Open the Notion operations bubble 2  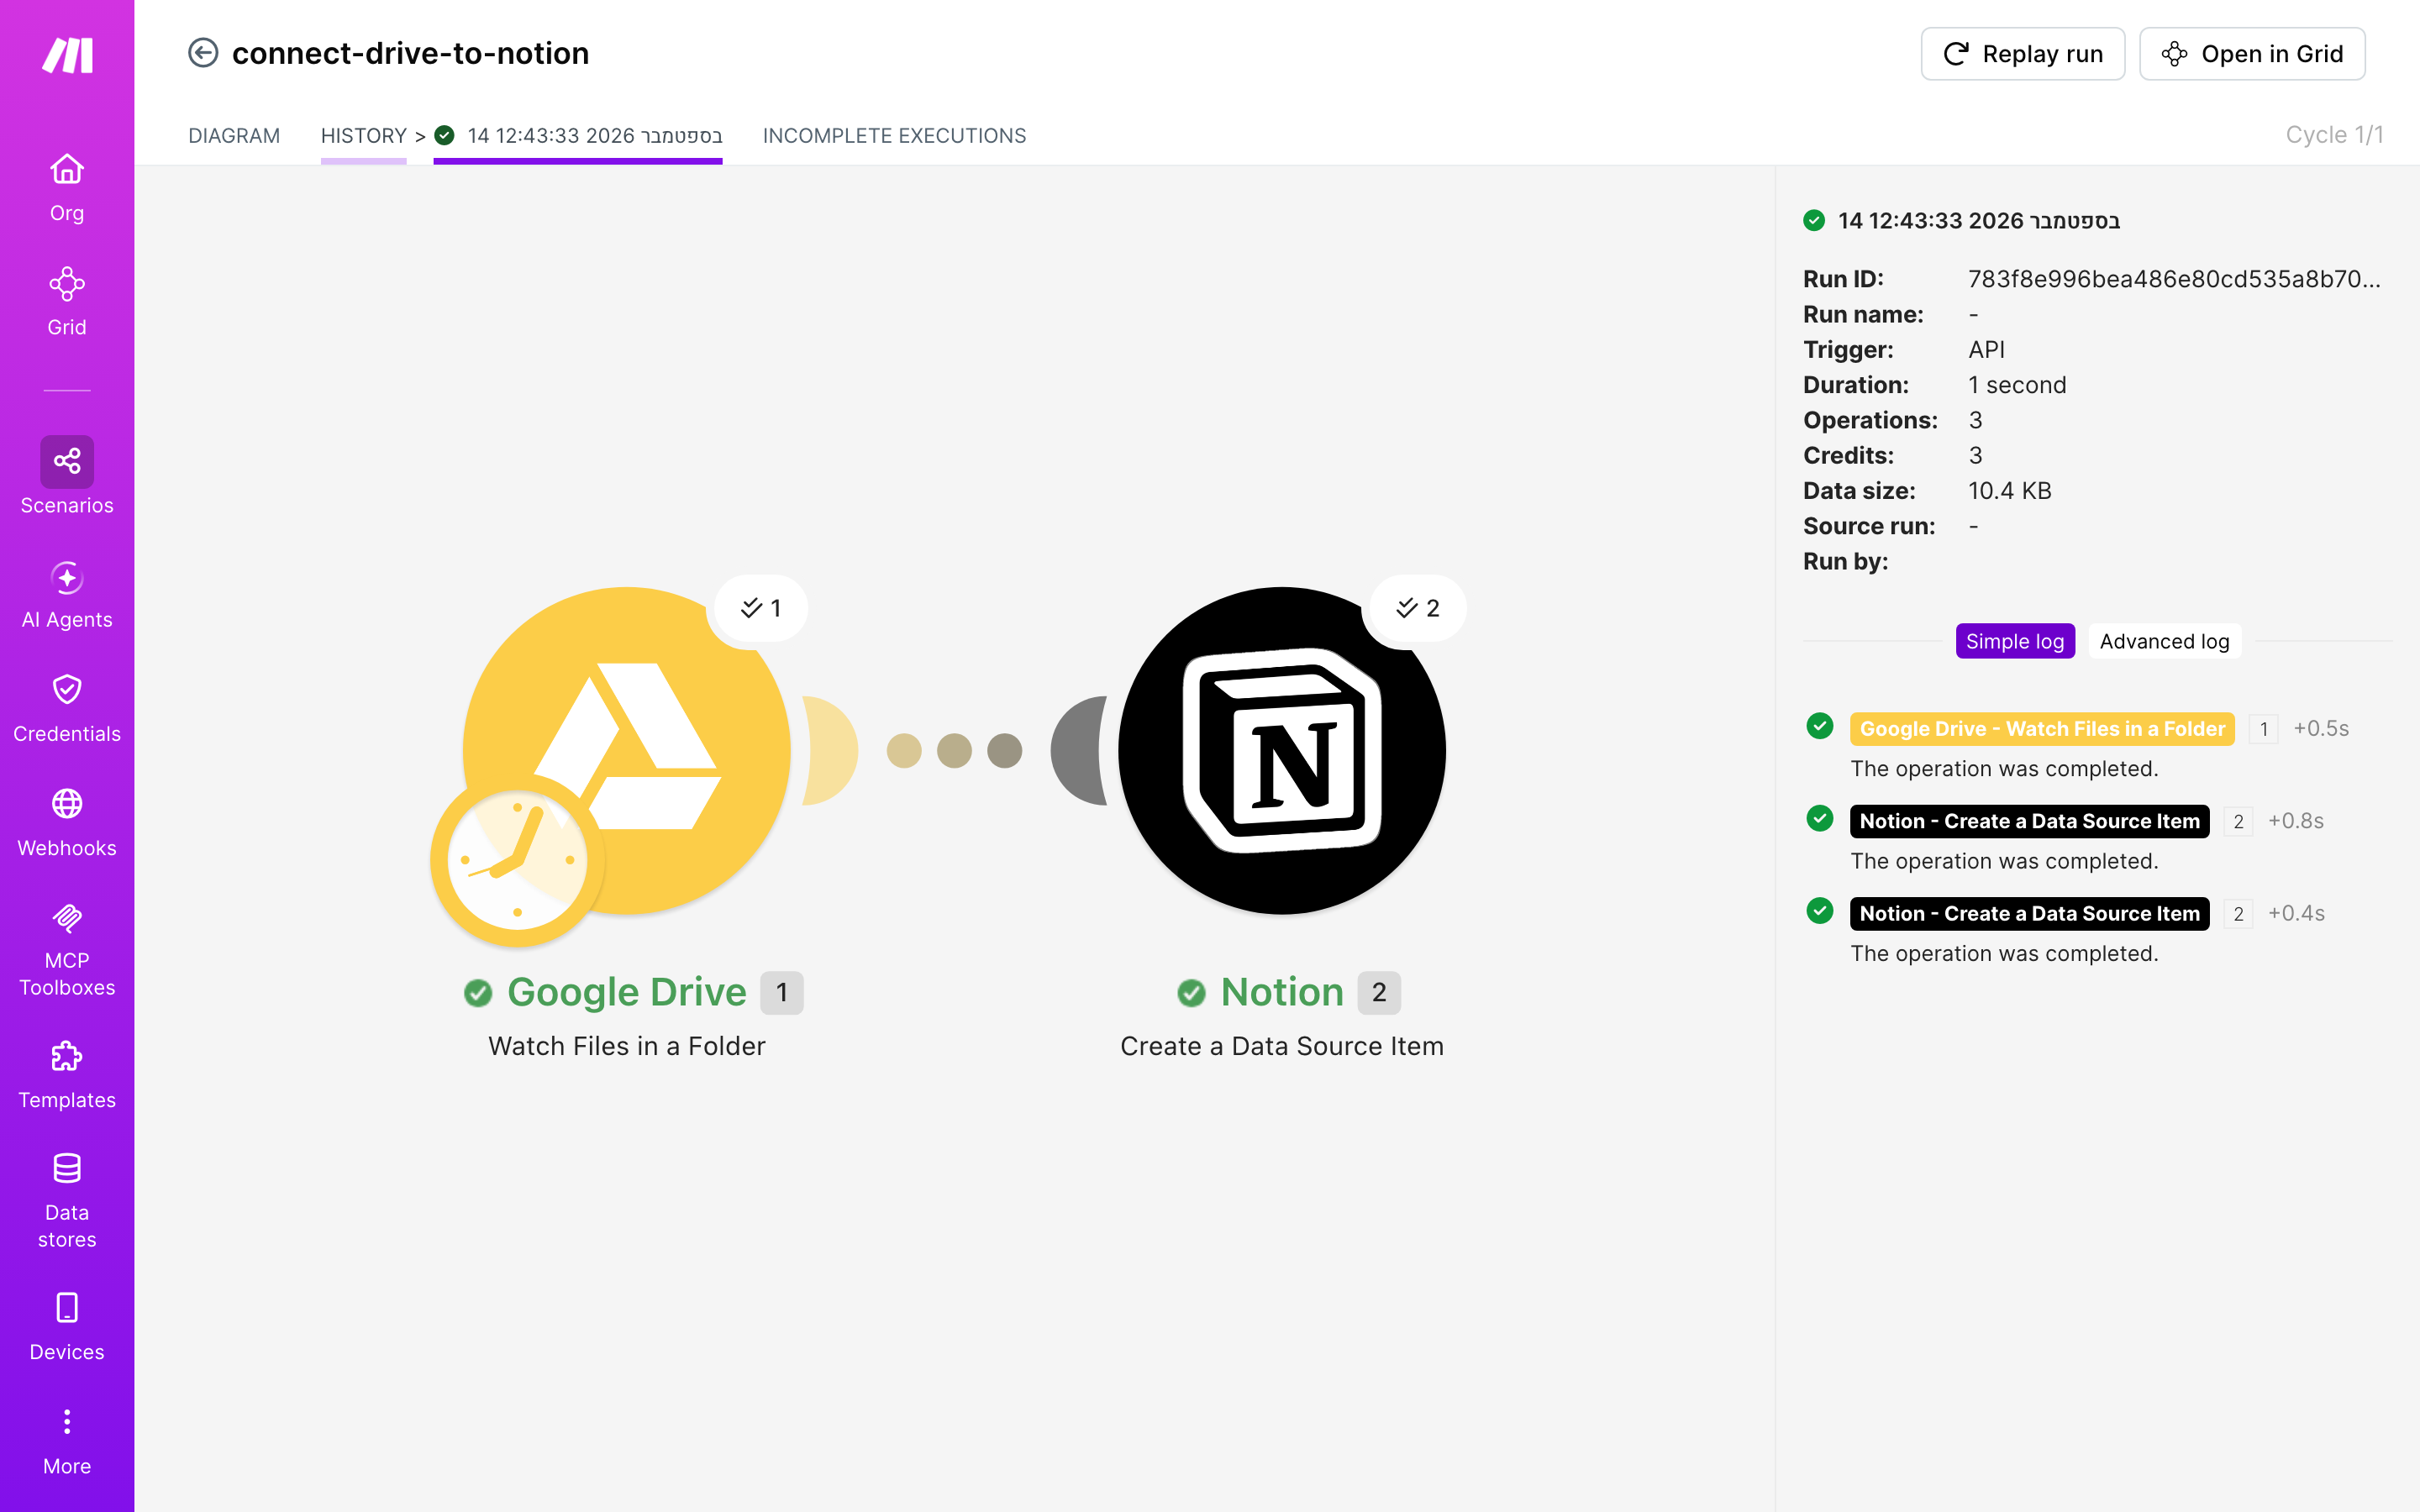click(1417, 608)
